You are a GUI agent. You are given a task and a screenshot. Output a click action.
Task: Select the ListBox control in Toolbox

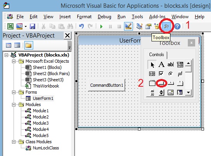click(x=152, y=74)
